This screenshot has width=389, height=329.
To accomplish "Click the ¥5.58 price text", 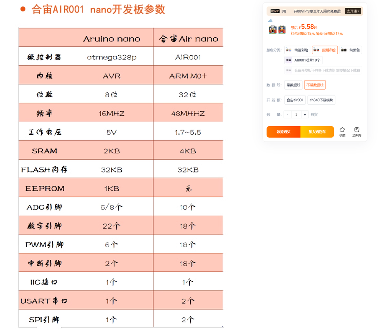I will click(x=307, y=27).
